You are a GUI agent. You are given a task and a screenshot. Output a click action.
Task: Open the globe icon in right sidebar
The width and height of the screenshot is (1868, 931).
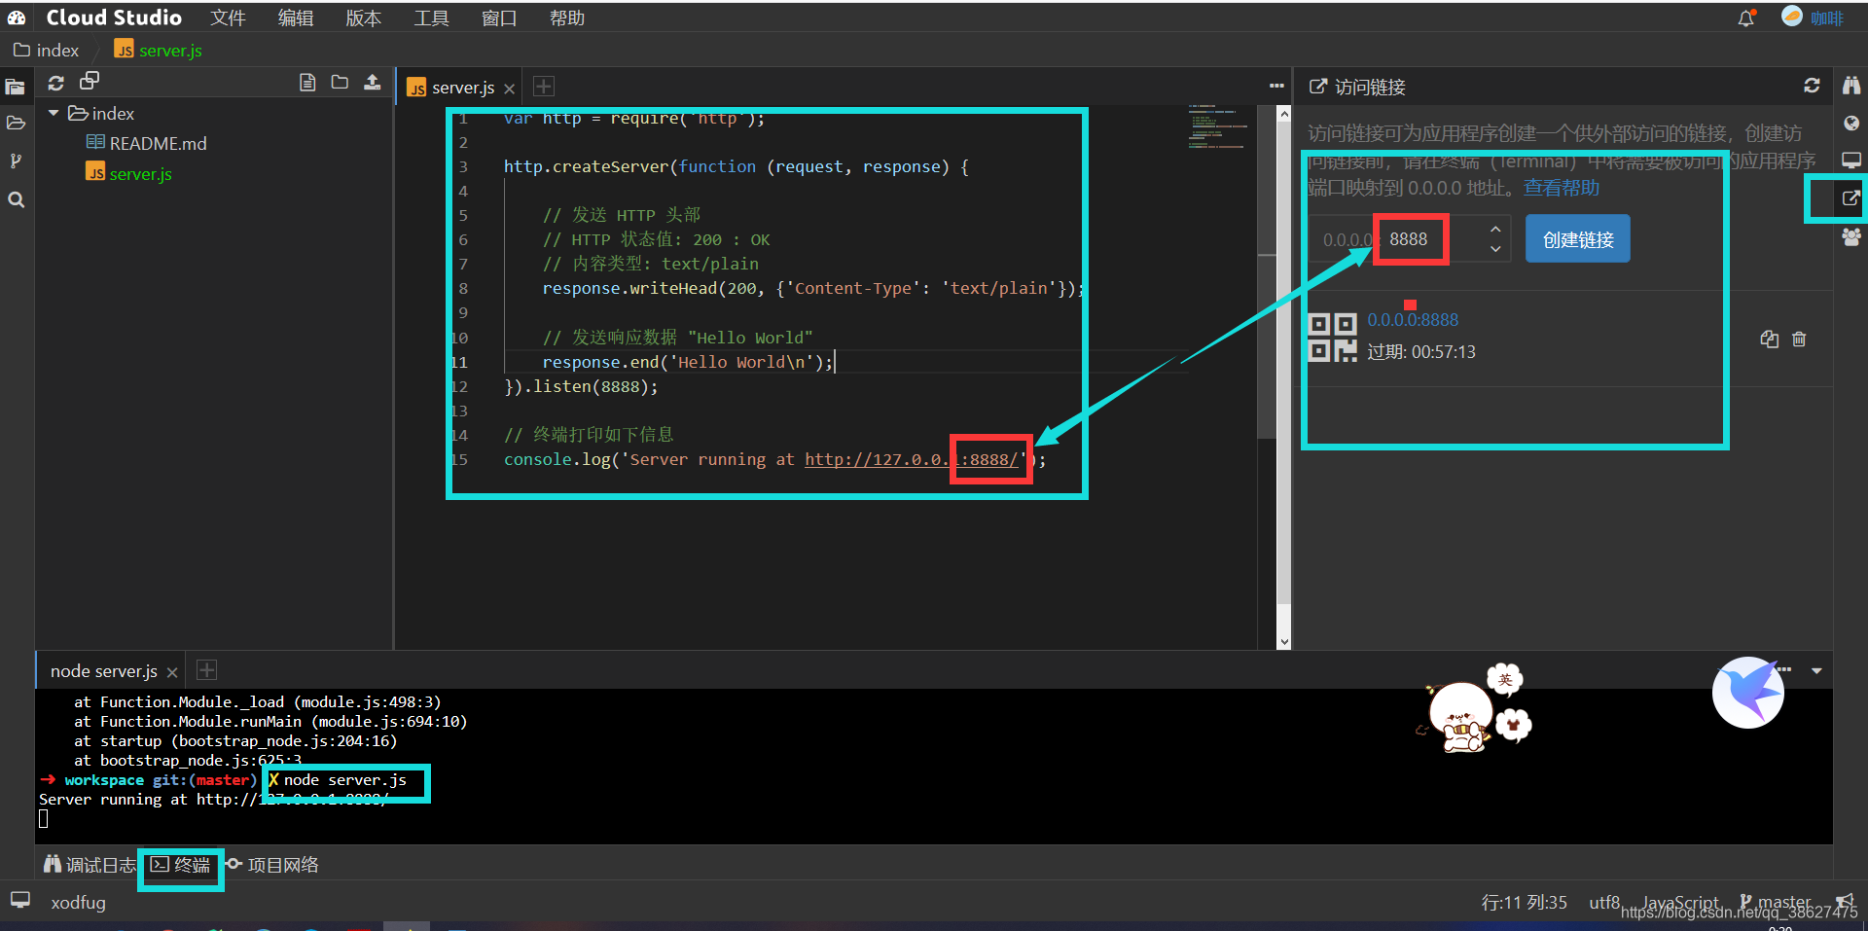pyautogui.click(x=1850, y=124)
